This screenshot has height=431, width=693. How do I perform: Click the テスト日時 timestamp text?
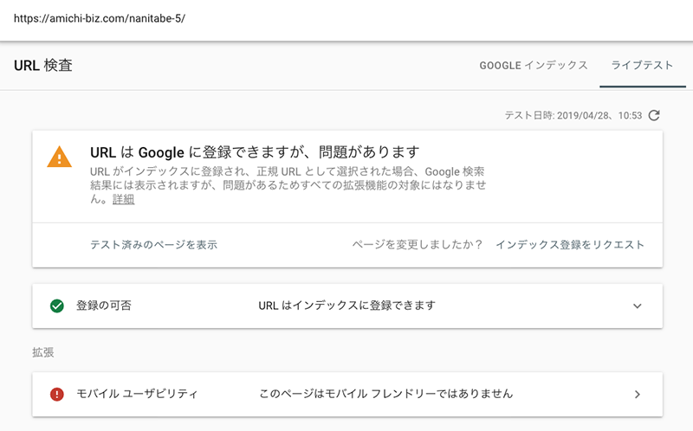[573, 116]
